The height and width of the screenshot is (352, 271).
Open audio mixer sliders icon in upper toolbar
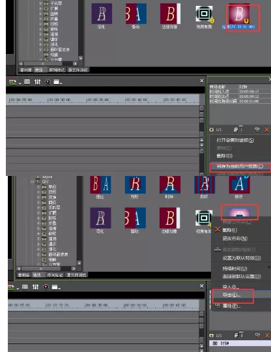[38, 82]
